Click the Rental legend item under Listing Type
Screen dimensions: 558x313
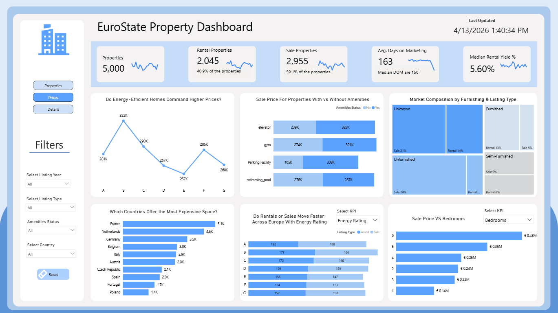pyautogui.click(x=363, y=232)
